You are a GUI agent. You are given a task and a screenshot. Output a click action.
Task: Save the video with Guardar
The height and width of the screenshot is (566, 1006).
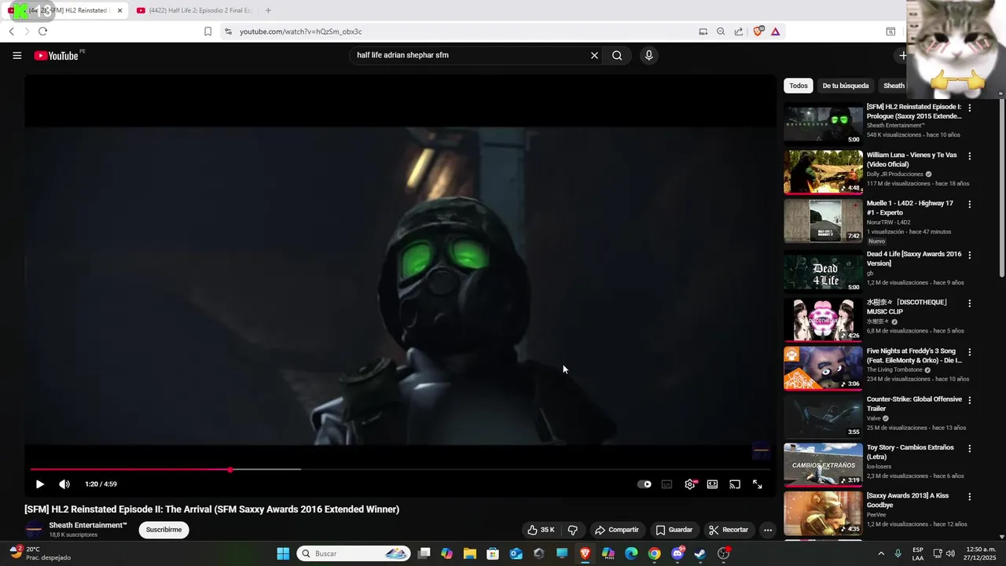click(674, 530)
